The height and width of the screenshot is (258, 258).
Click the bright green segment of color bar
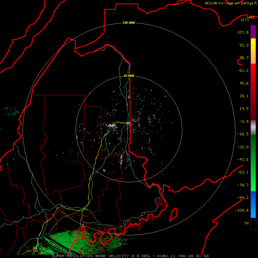pyautogui.click(x=253, y=163)
